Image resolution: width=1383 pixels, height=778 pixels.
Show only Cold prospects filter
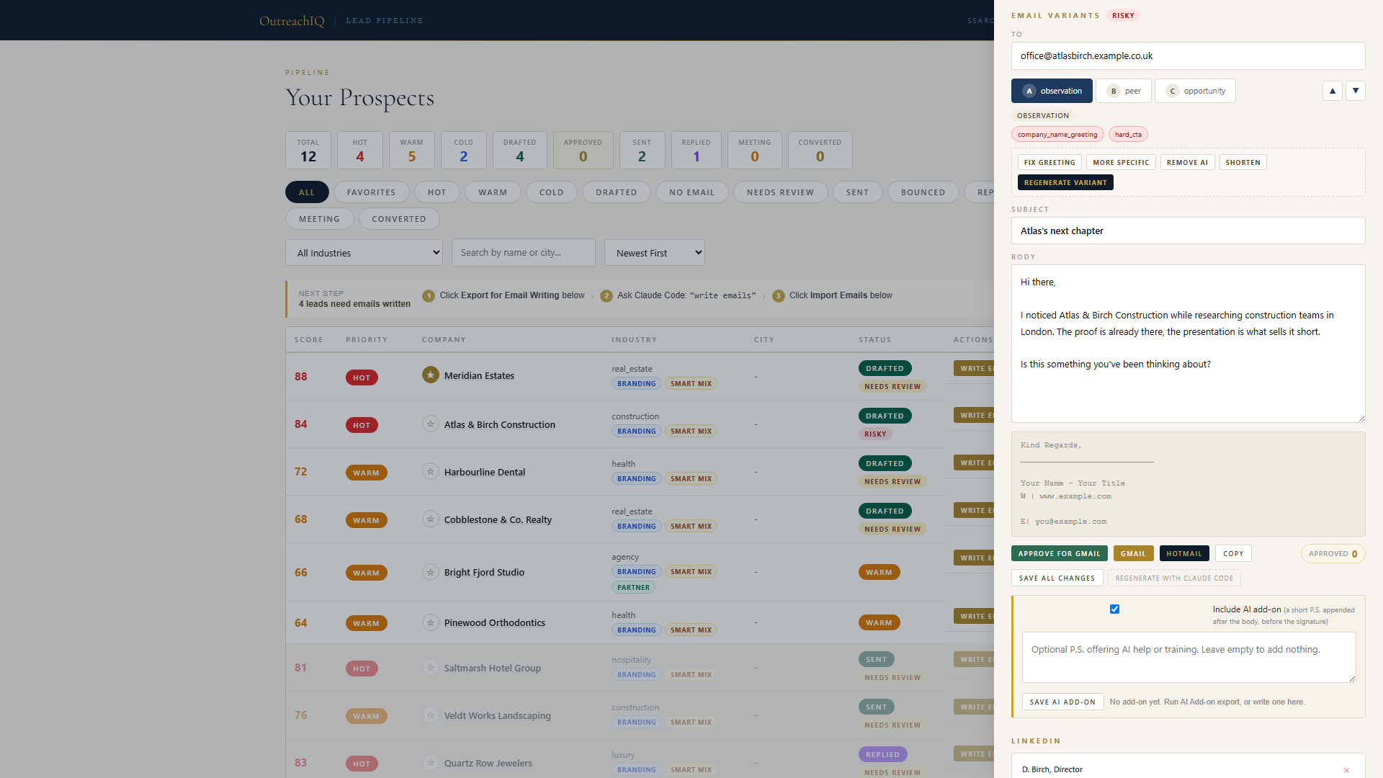[551, 192]
